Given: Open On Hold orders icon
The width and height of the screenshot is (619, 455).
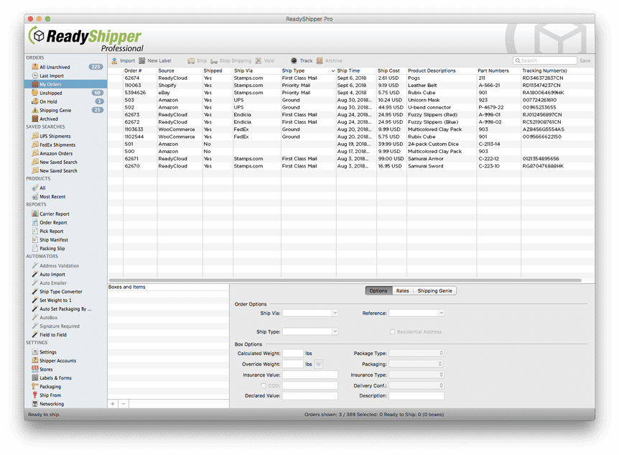Looking at the screenshot, I should click(34, 101).
